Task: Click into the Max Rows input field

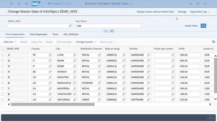Action: tap(108, 26)
